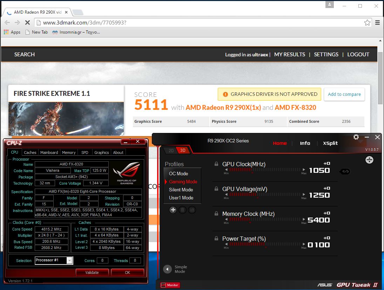Open Apps bookmarks shortcut
Viewport: 384px width, 290px height.
(12, 32)
